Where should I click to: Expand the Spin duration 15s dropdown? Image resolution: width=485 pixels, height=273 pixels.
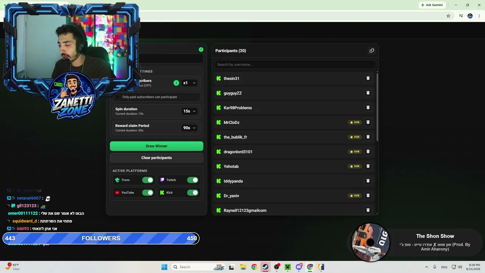(x=189, y=111)
